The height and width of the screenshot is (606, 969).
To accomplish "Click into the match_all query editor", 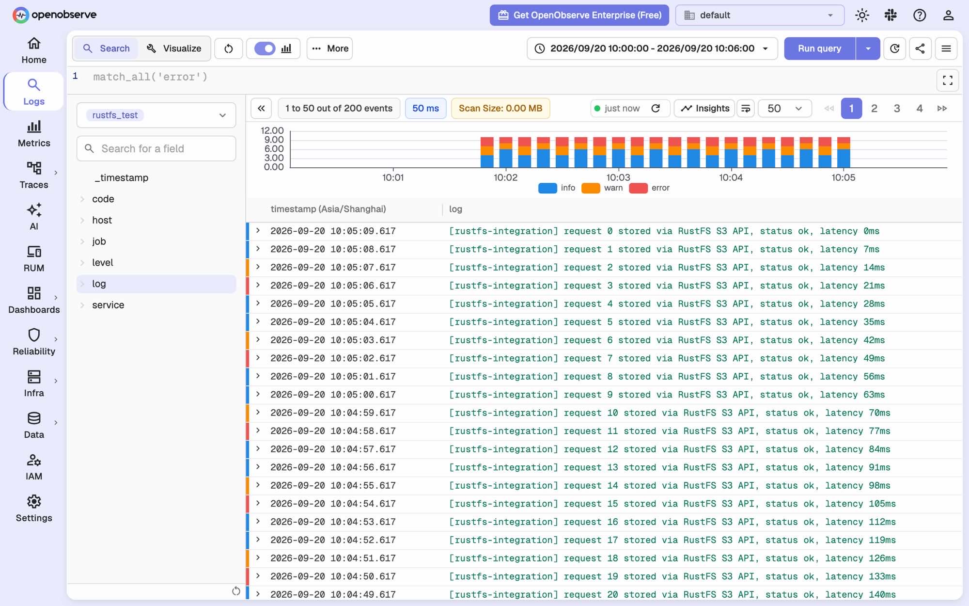I will [509, 77].
